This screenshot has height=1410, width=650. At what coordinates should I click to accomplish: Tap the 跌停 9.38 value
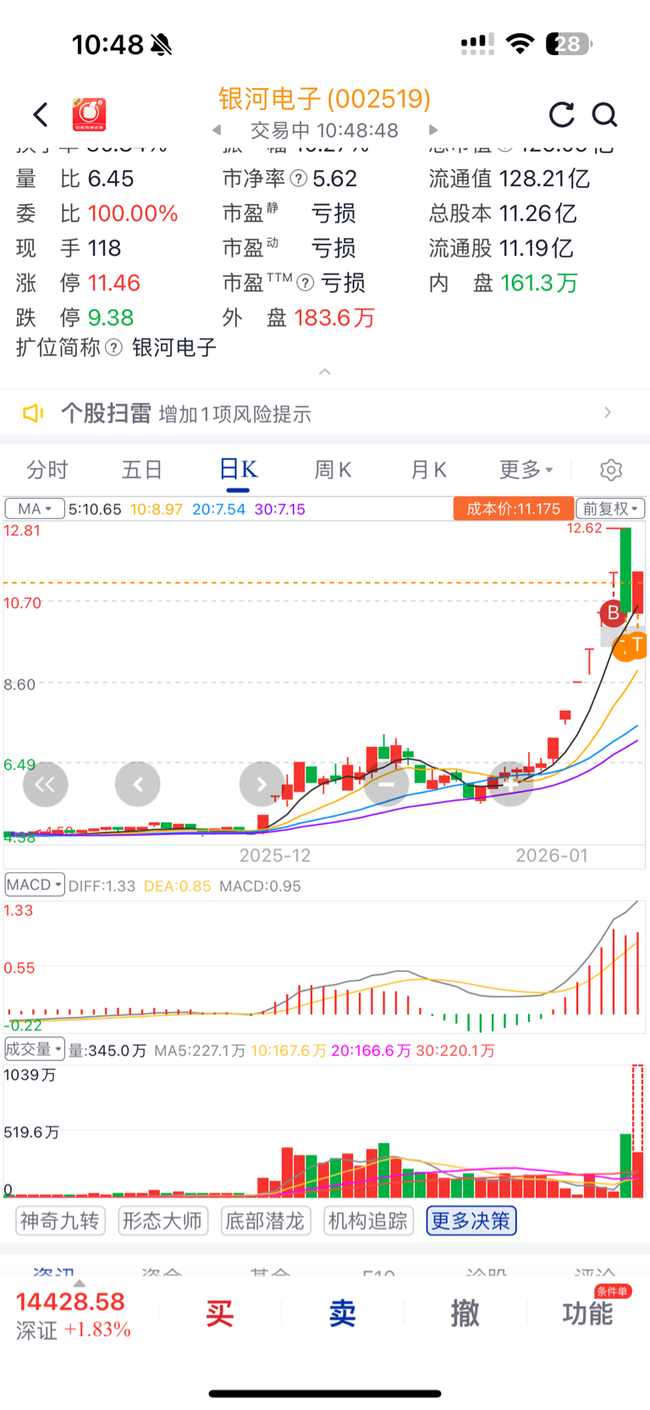[111, 318]
